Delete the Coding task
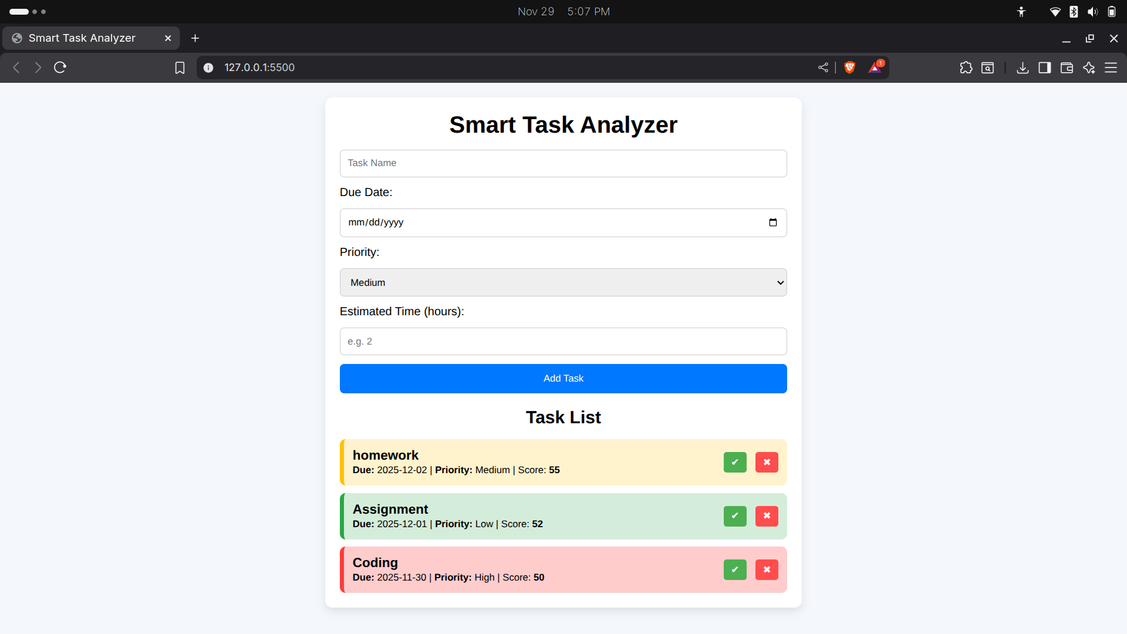This screenshot has width=1127, height=634. click(767, 569)
